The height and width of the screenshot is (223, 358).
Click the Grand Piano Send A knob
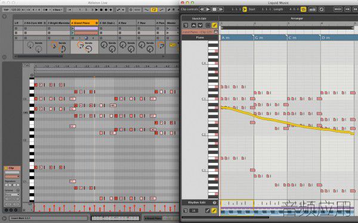point(81,45)
